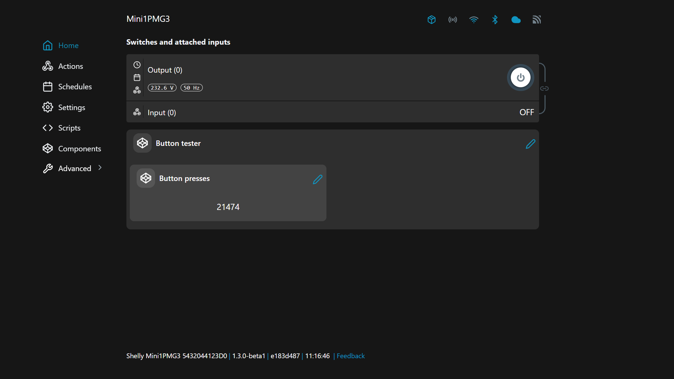The image size is (674, 379).
Task: Click the 232.6 V voltage badge
Action: 162,88
